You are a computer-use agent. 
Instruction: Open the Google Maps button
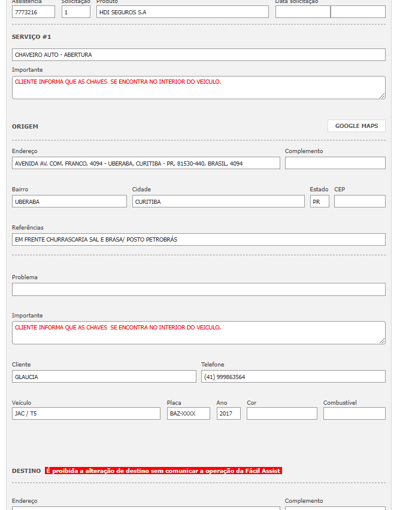click(356, 126)
